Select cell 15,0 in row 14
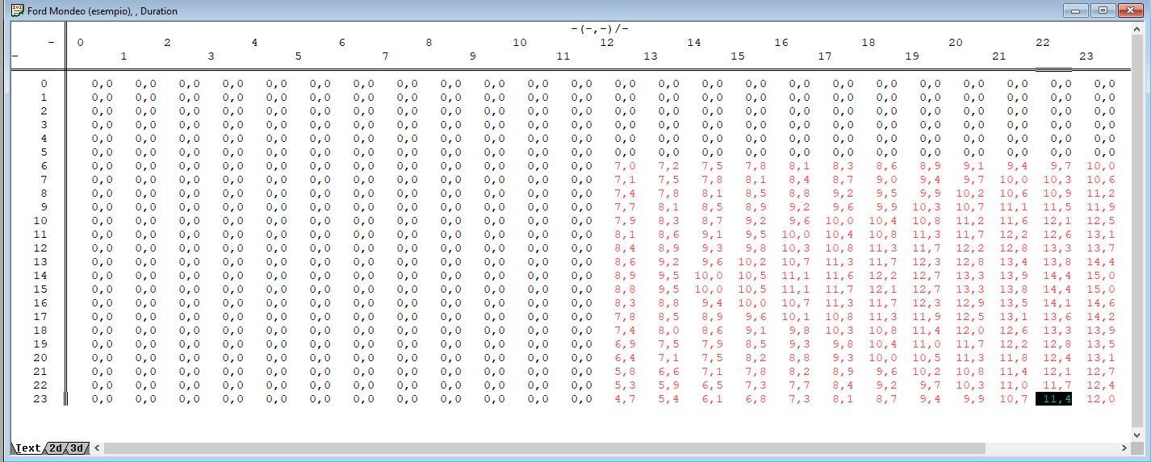 1100,276
